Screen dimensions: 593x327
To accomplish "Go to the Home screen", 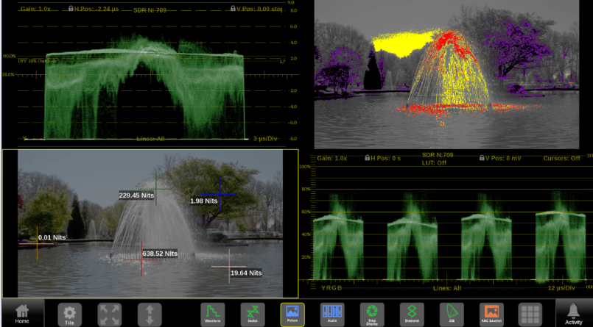I will (22, 313).
